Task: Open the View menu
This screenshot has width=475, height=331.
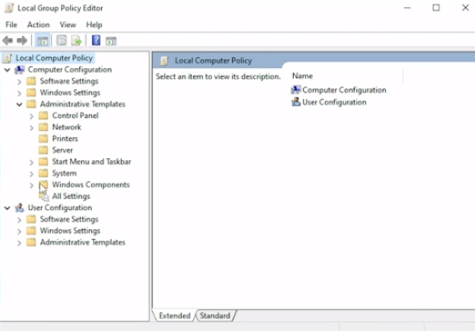Action: click(x=67, y=25)
